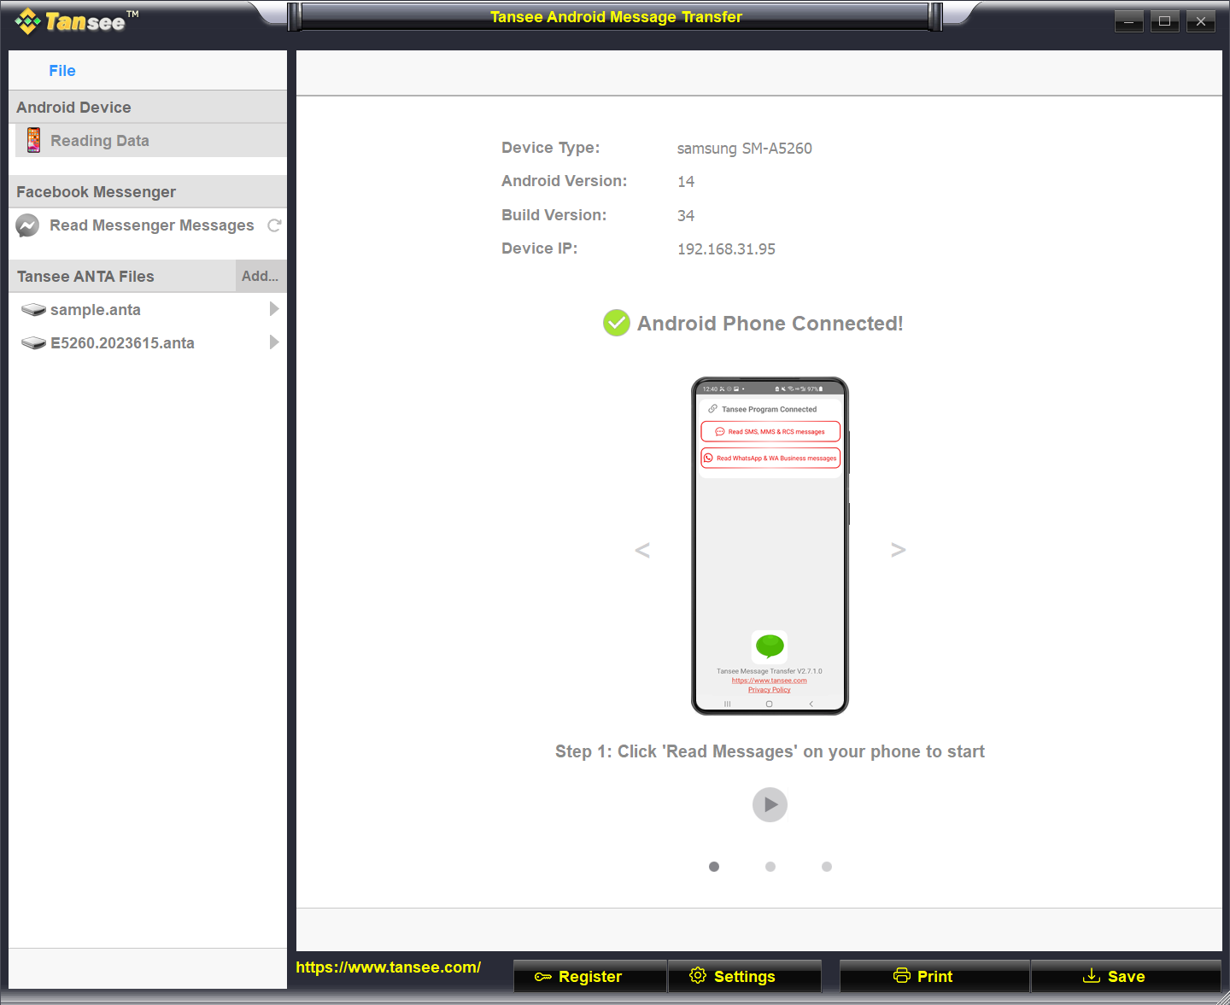Expand the E5260.2023615.anta file entry
1230x1005 pixels.
coord(273,342)
